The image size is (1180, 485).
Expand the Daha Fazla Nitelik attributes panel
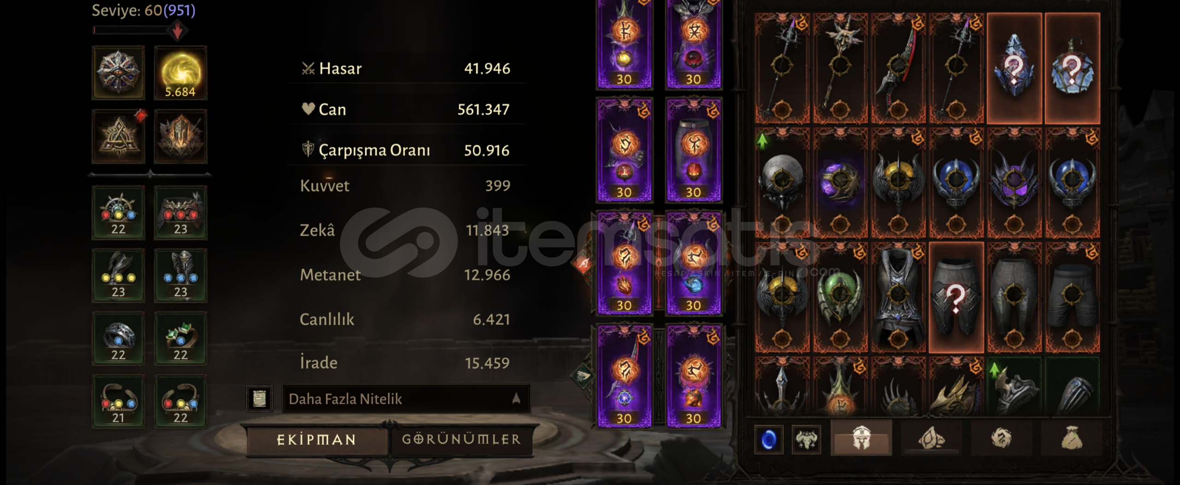[406, 398]
